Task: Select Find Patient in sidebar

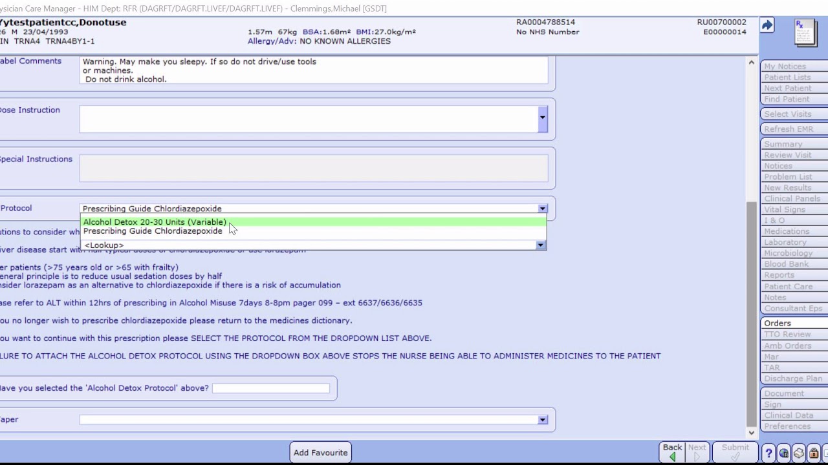Action: point(794,99)
